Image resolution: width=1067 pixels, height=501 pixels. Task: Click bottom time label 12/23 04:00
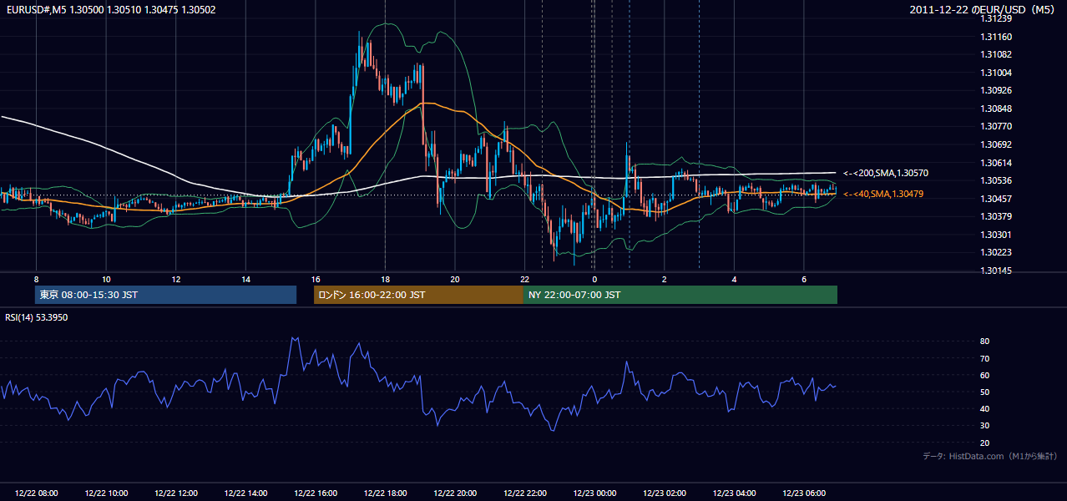(x=733, y=493)
